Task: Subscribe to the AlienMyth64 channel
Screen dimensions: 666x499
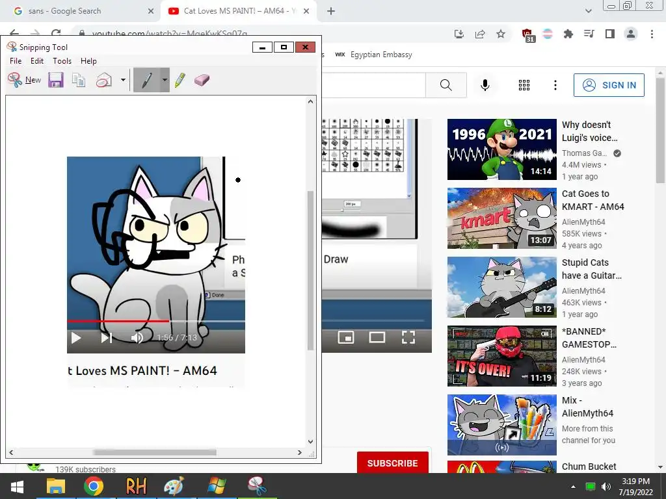Action: click(x=392, y=463)
